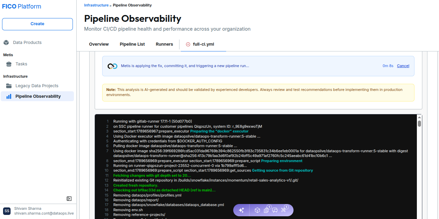Click log line 'Reinitialized existing Git repository'

coord(206,180)
